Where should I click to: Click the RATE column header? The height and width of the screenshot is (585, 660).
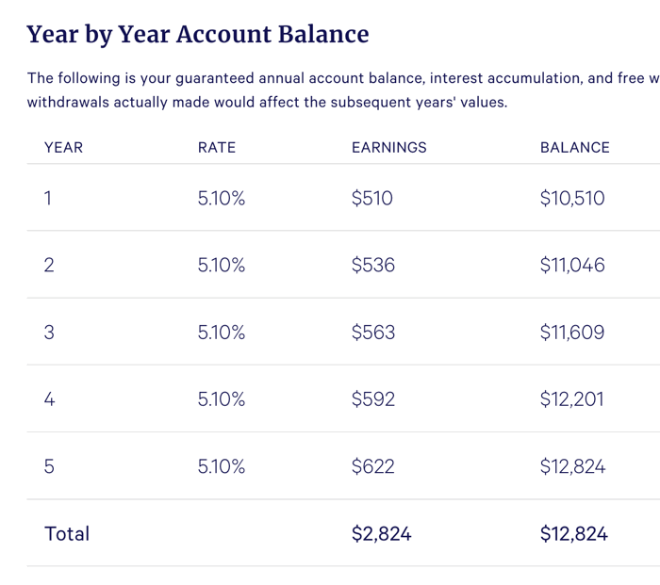[217, 148]
